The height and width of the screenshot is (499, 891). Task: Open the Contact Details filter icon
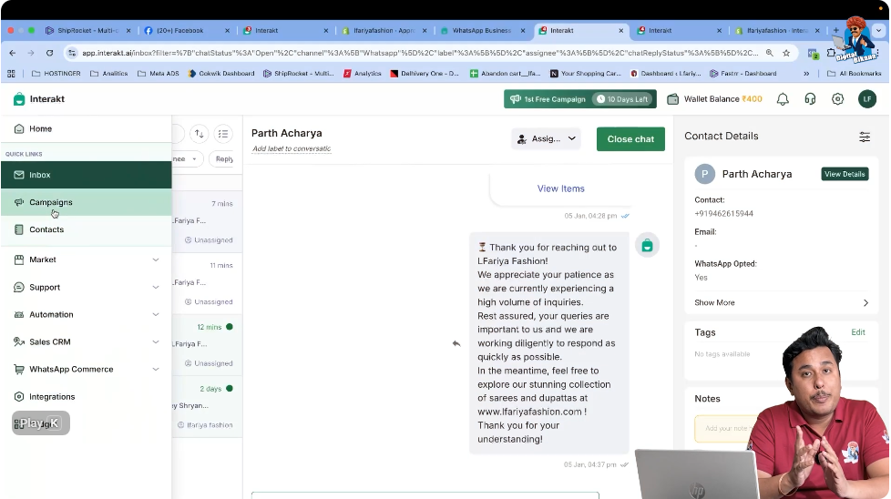tap(865, 137)
